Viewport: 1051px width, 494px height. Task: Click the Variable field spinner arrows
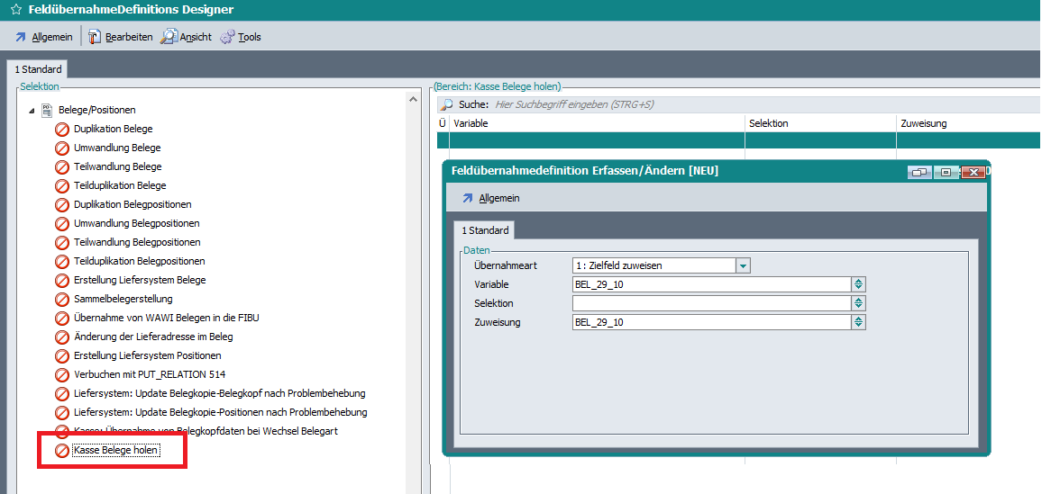[858, 284]
